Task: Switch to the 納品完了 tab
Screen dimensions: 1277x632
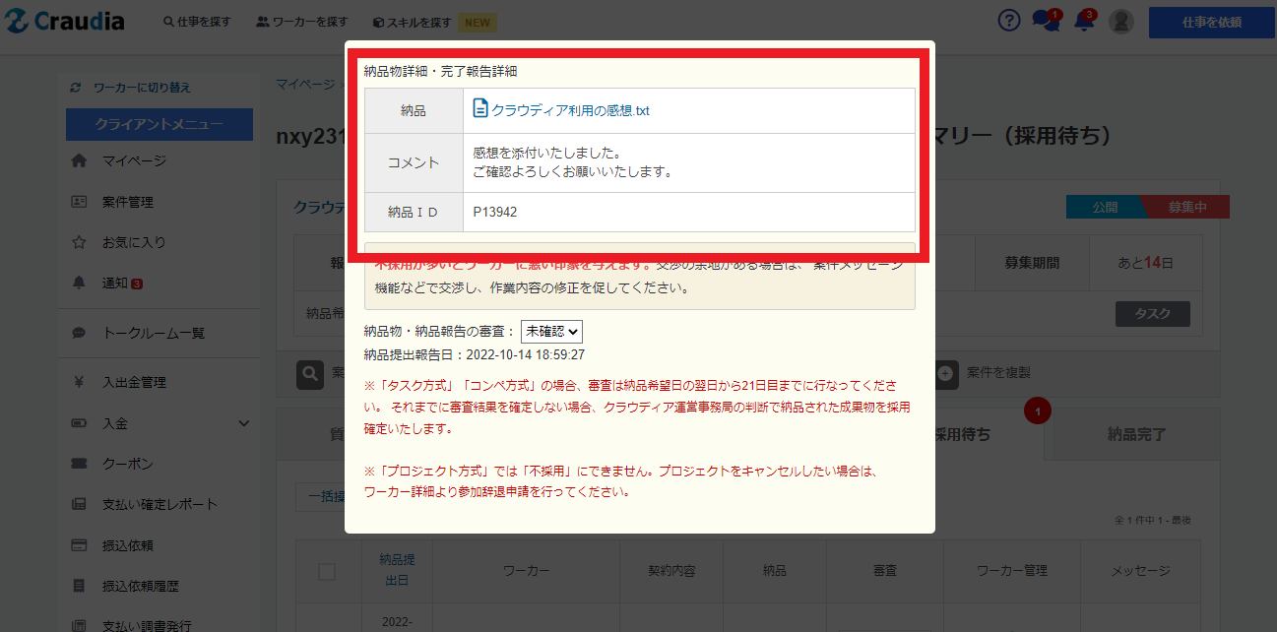Action: tap(1135, 433)
